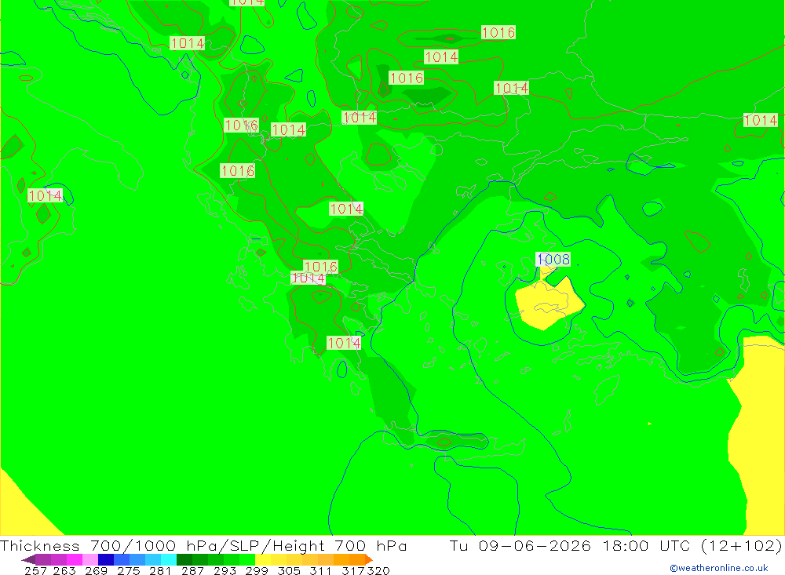Viewport: 785px width, 575px height.
Task: Click the 287 legend value
Action: click(192, 570)
